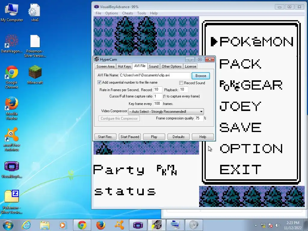This screenshot has height=231, width=308.
Task: Switch to HyperCam taskbar button
Action: click(156, 225)
